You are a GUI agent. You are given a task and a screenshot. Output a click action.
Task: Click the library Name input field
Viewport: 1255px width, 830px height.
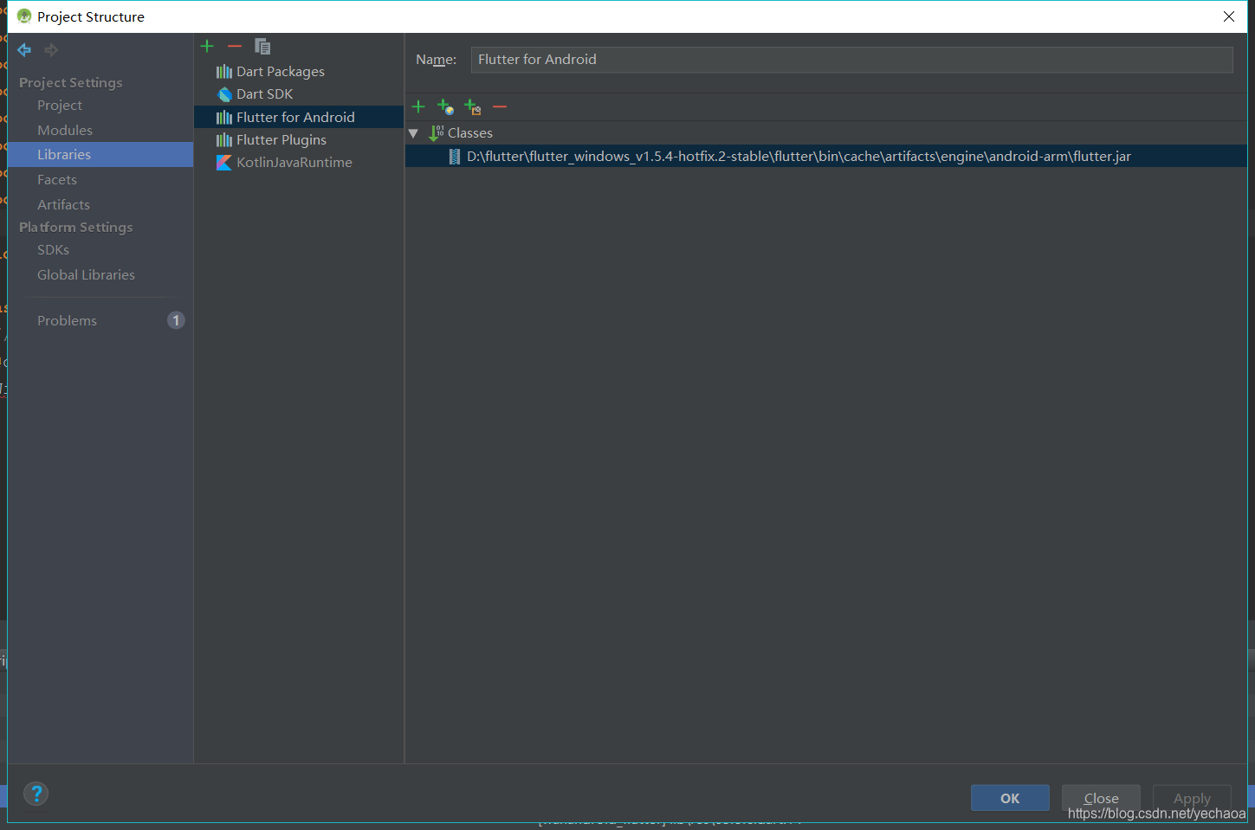click(x=852, y=60)
